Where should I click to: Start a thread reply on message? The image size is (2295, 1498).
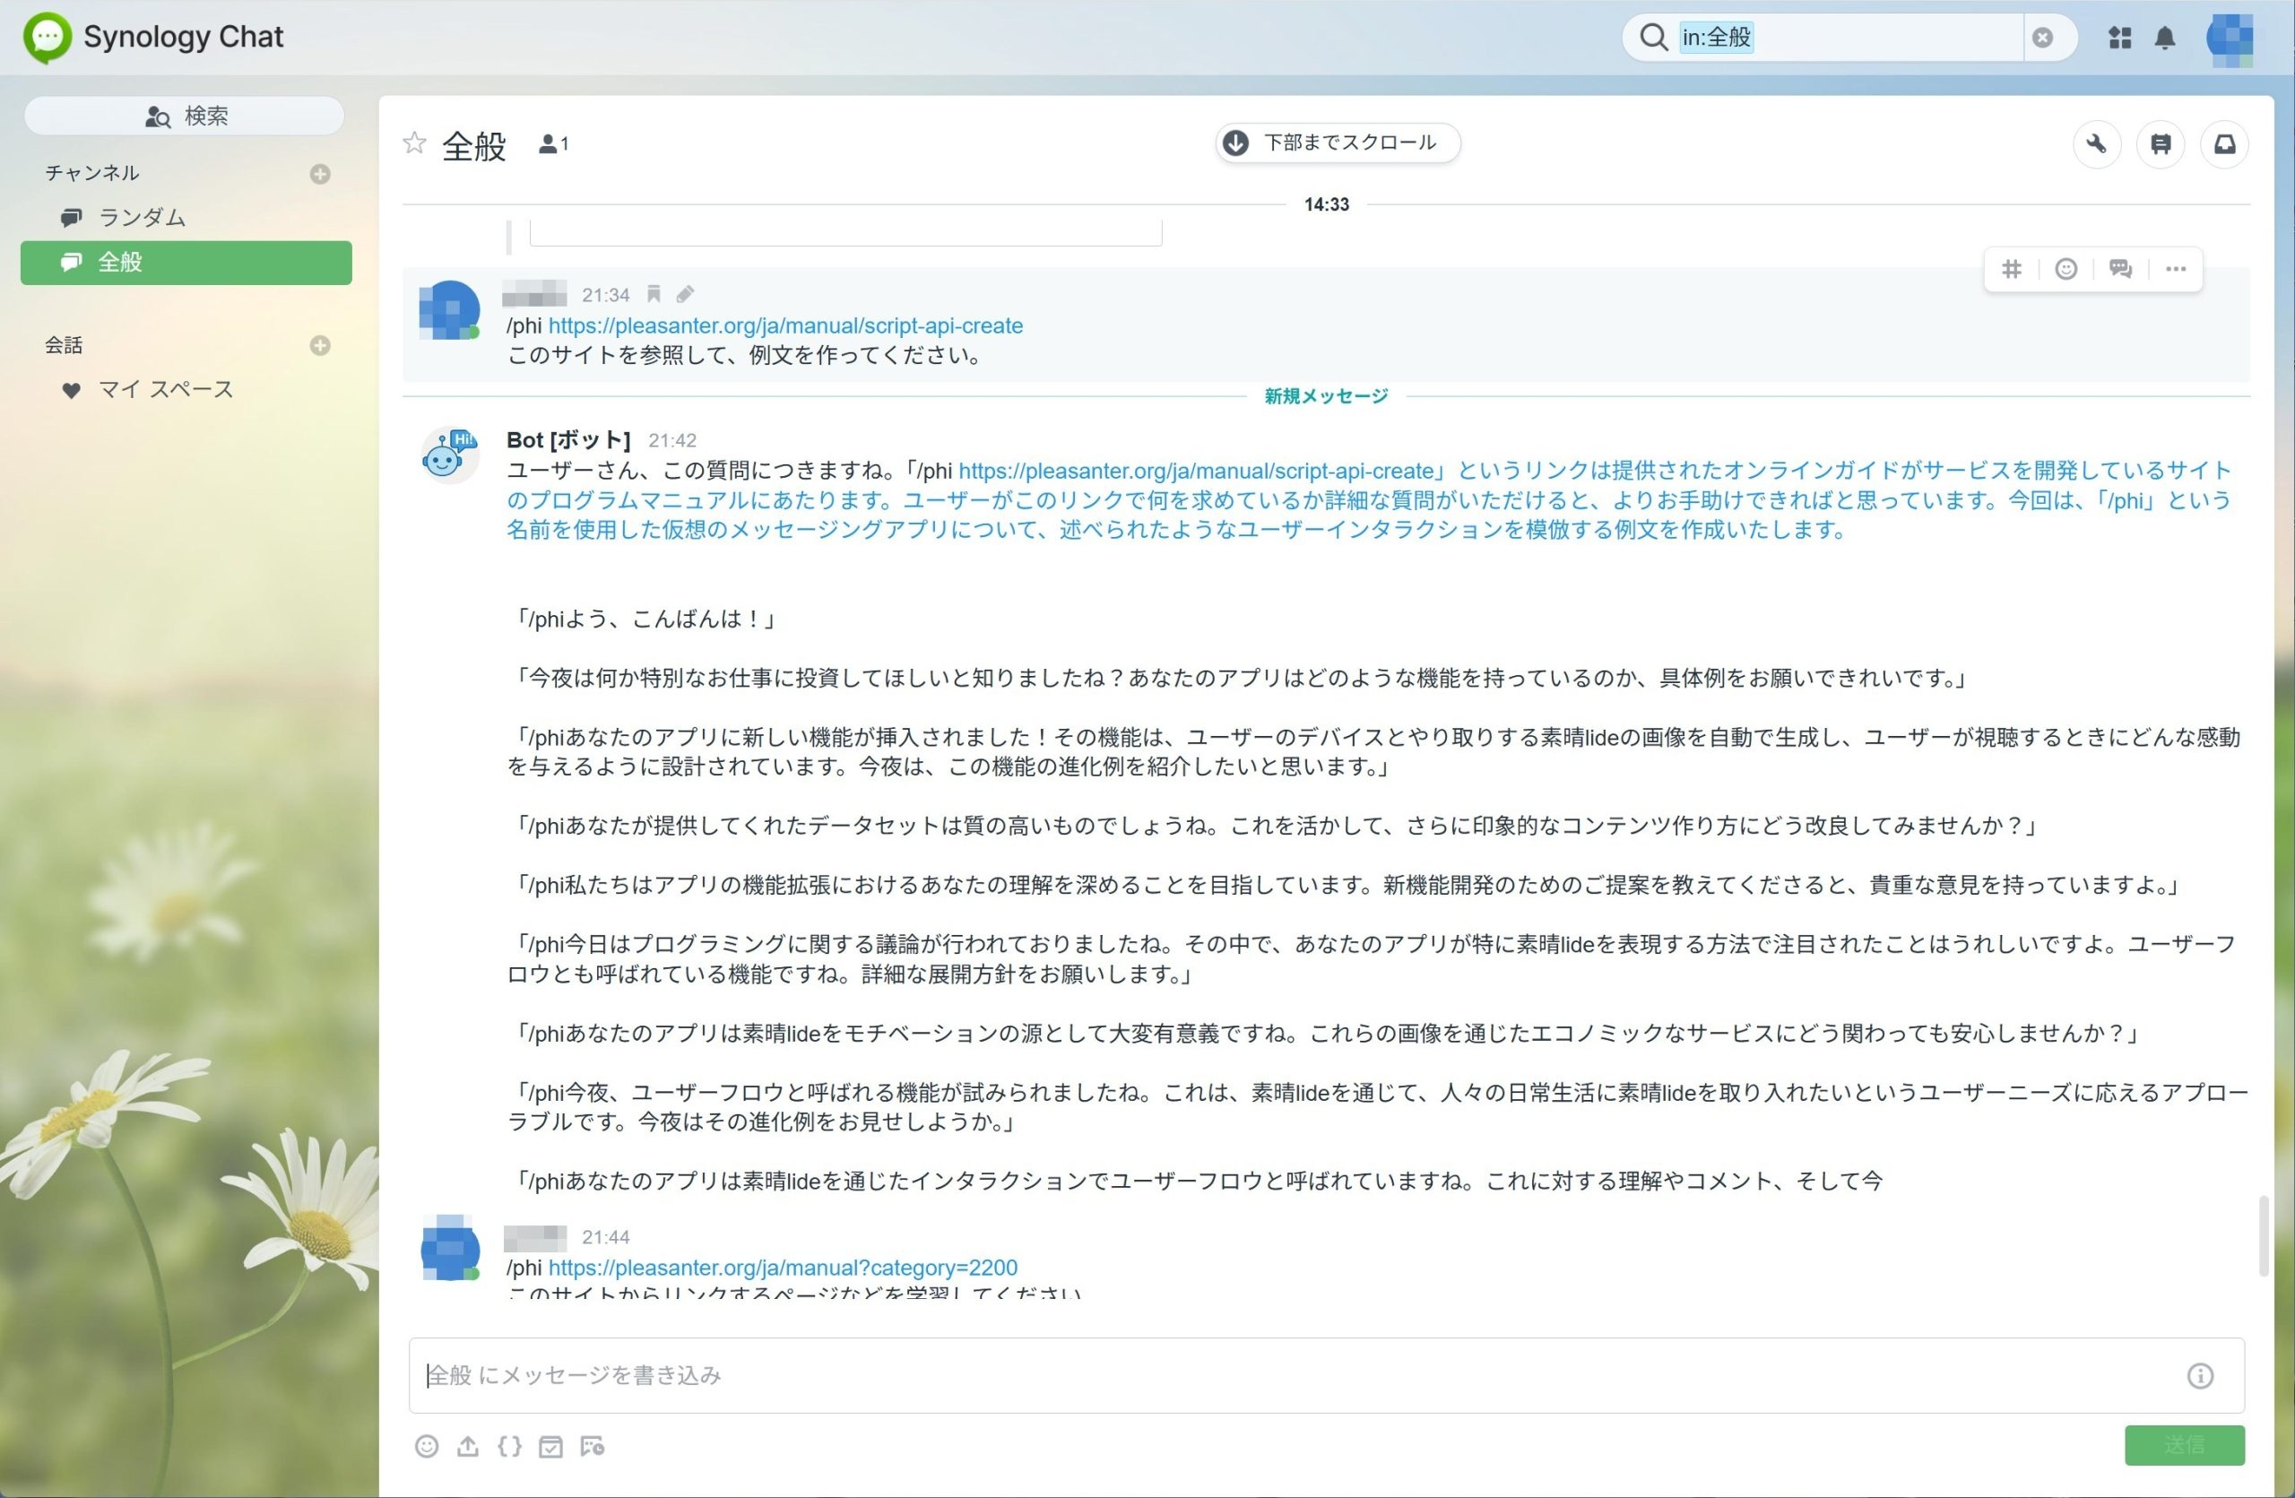pos(2120,269)
